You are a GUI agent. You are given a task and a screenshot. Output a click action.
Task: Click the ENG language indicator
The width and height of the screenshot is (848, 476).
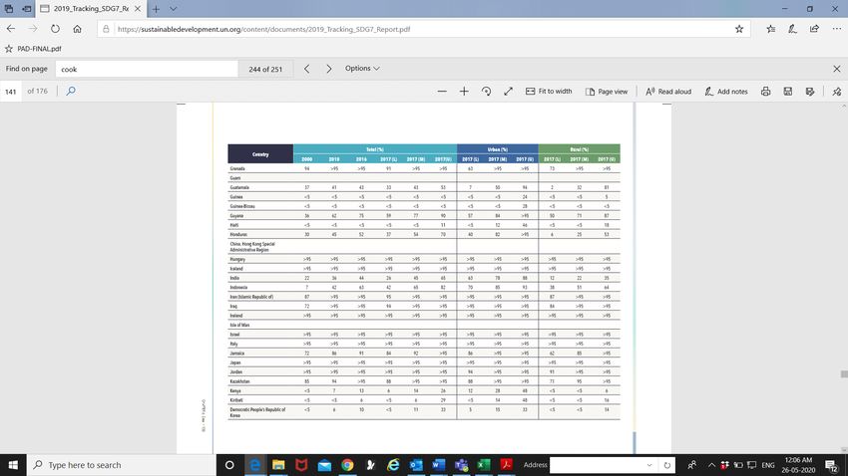768,465
